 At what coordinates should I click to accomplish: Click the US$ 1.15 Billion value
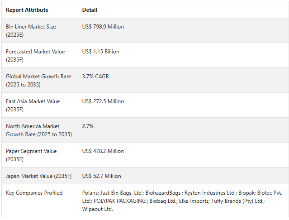point(100,52)
